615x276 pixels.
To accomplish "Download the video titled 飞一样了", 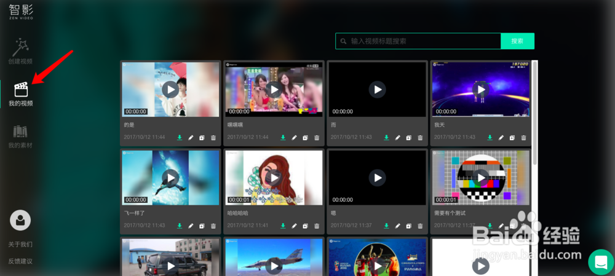I will [180, 226].
